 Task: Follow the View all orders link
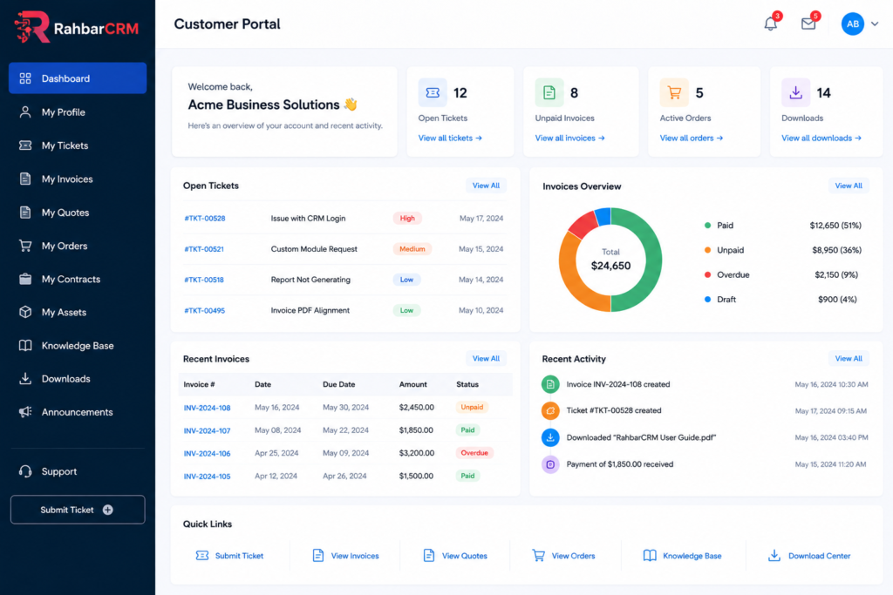(692, 139)
